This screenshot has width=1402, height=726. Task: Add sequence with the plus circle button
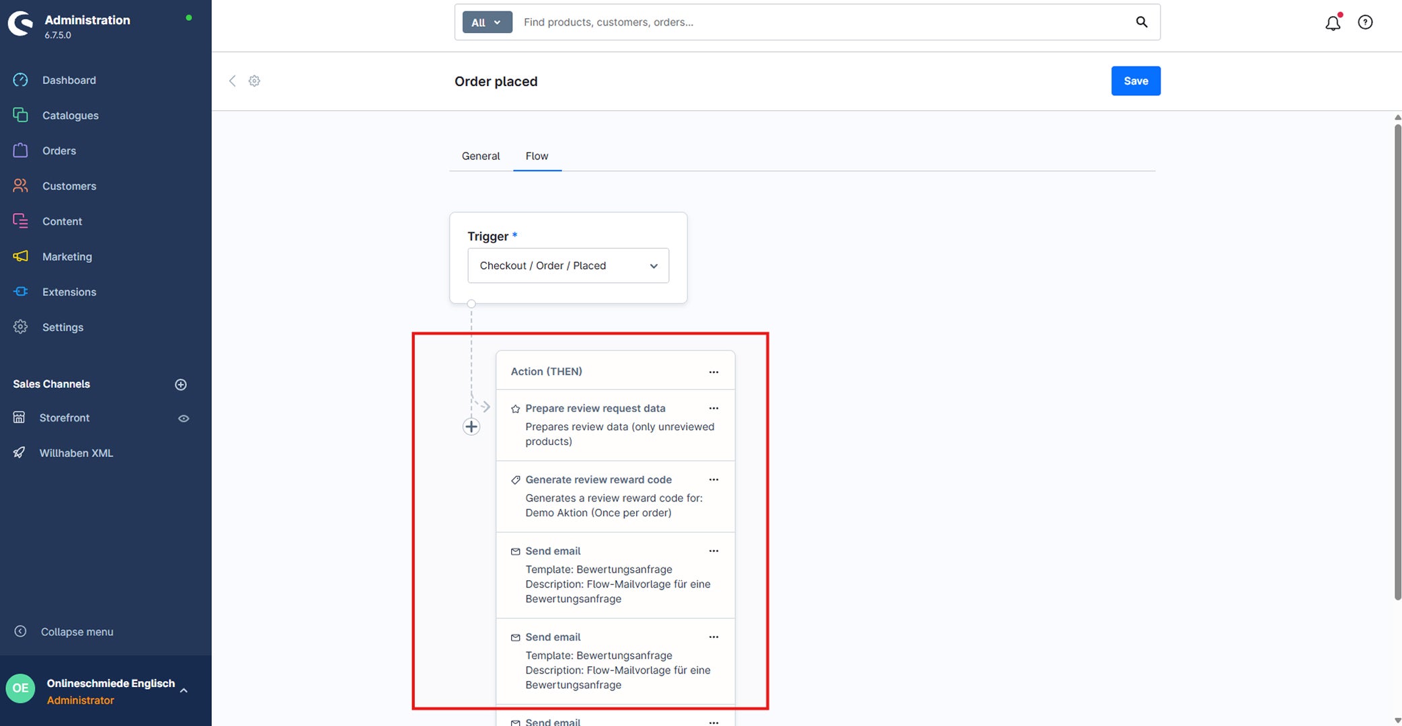471,426
